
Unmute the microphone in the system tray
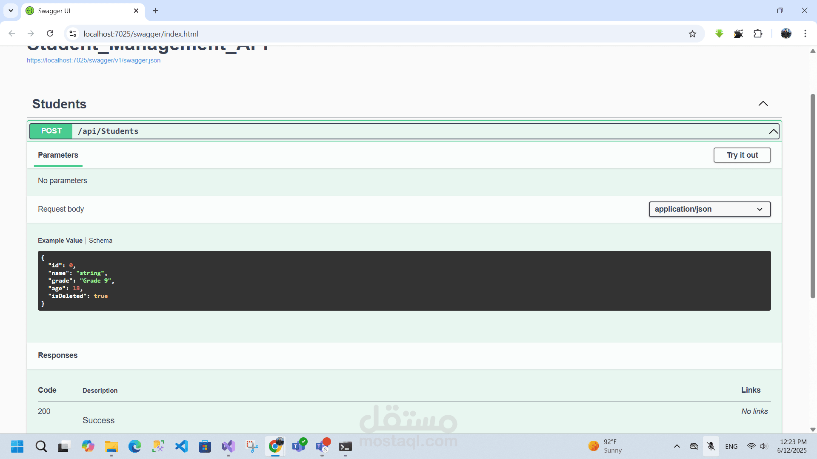coord(711,446)
